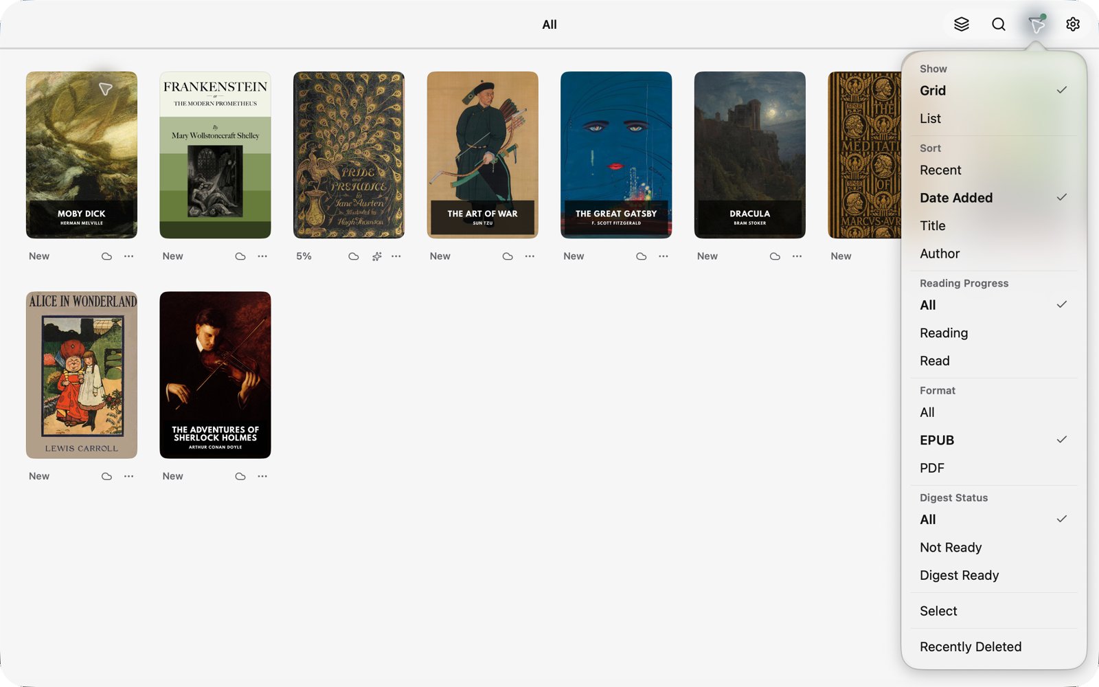
Task: Open The Art of War cover
Action: (x=483, y=155)
